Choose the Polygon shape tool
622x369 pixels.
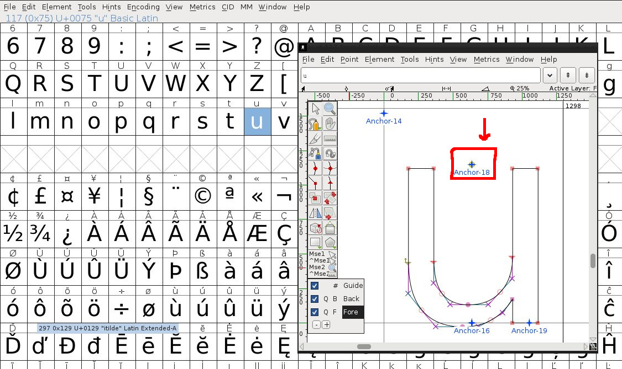[330, 242]
